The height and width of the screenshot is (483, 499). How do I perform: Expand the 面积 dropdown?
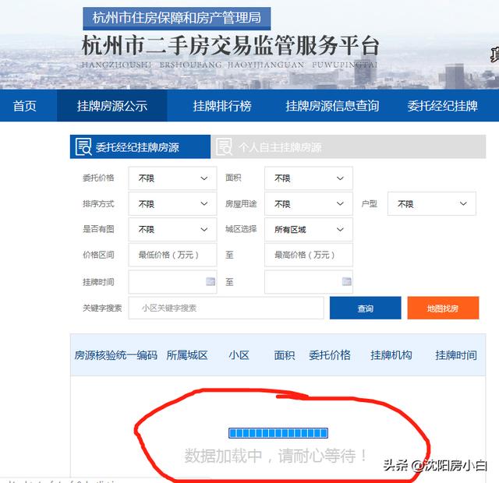[308, 178]
